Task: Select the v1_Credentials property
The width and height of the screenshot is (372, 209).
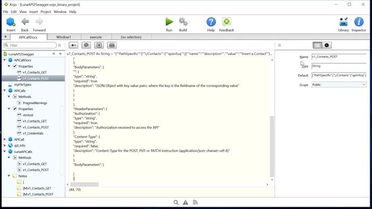Action: 33,133
